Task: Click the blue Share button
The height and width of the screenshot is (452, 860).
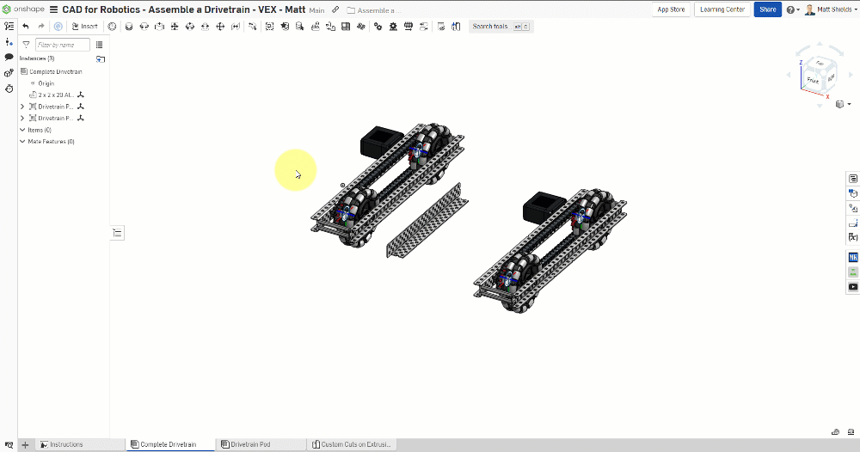Action: [x=767, y=9]
